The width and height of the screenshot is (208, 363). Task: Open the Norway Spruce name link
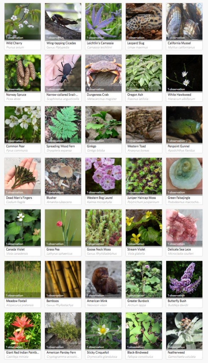click(x=16, y=95)
